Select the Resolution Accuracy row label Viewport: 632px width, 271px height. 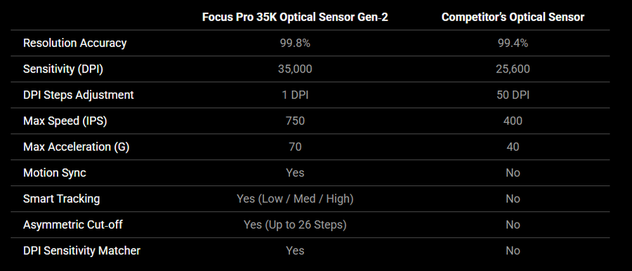tap(75, 43)
